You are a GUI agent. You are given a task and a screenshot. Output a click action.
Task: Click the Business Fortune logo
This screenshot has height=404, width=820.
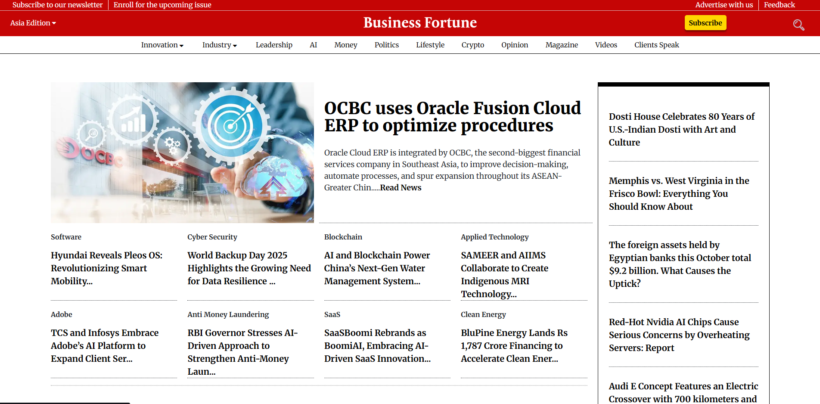[420, 23]
